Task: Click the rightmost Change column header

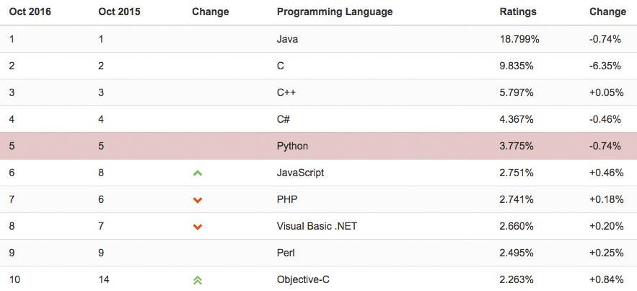Action: (x=607, y=12)
